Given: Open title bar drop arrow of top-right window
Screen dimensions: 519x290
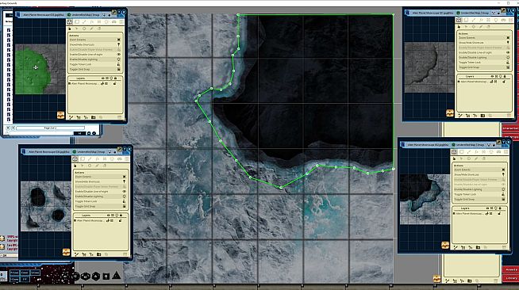Looking at the screenshot, I should pos(494,13).
